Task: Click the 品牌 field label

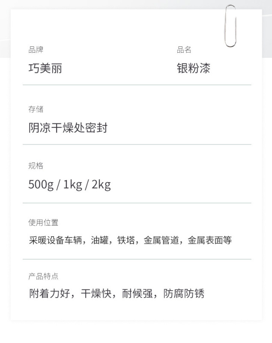Action: (x=36, y=50)
